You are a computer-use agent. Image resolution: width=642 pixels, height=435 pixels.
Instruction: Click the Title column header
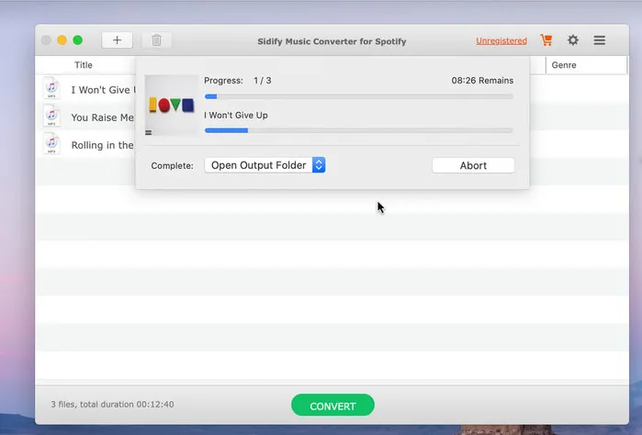tap(84, 65)
